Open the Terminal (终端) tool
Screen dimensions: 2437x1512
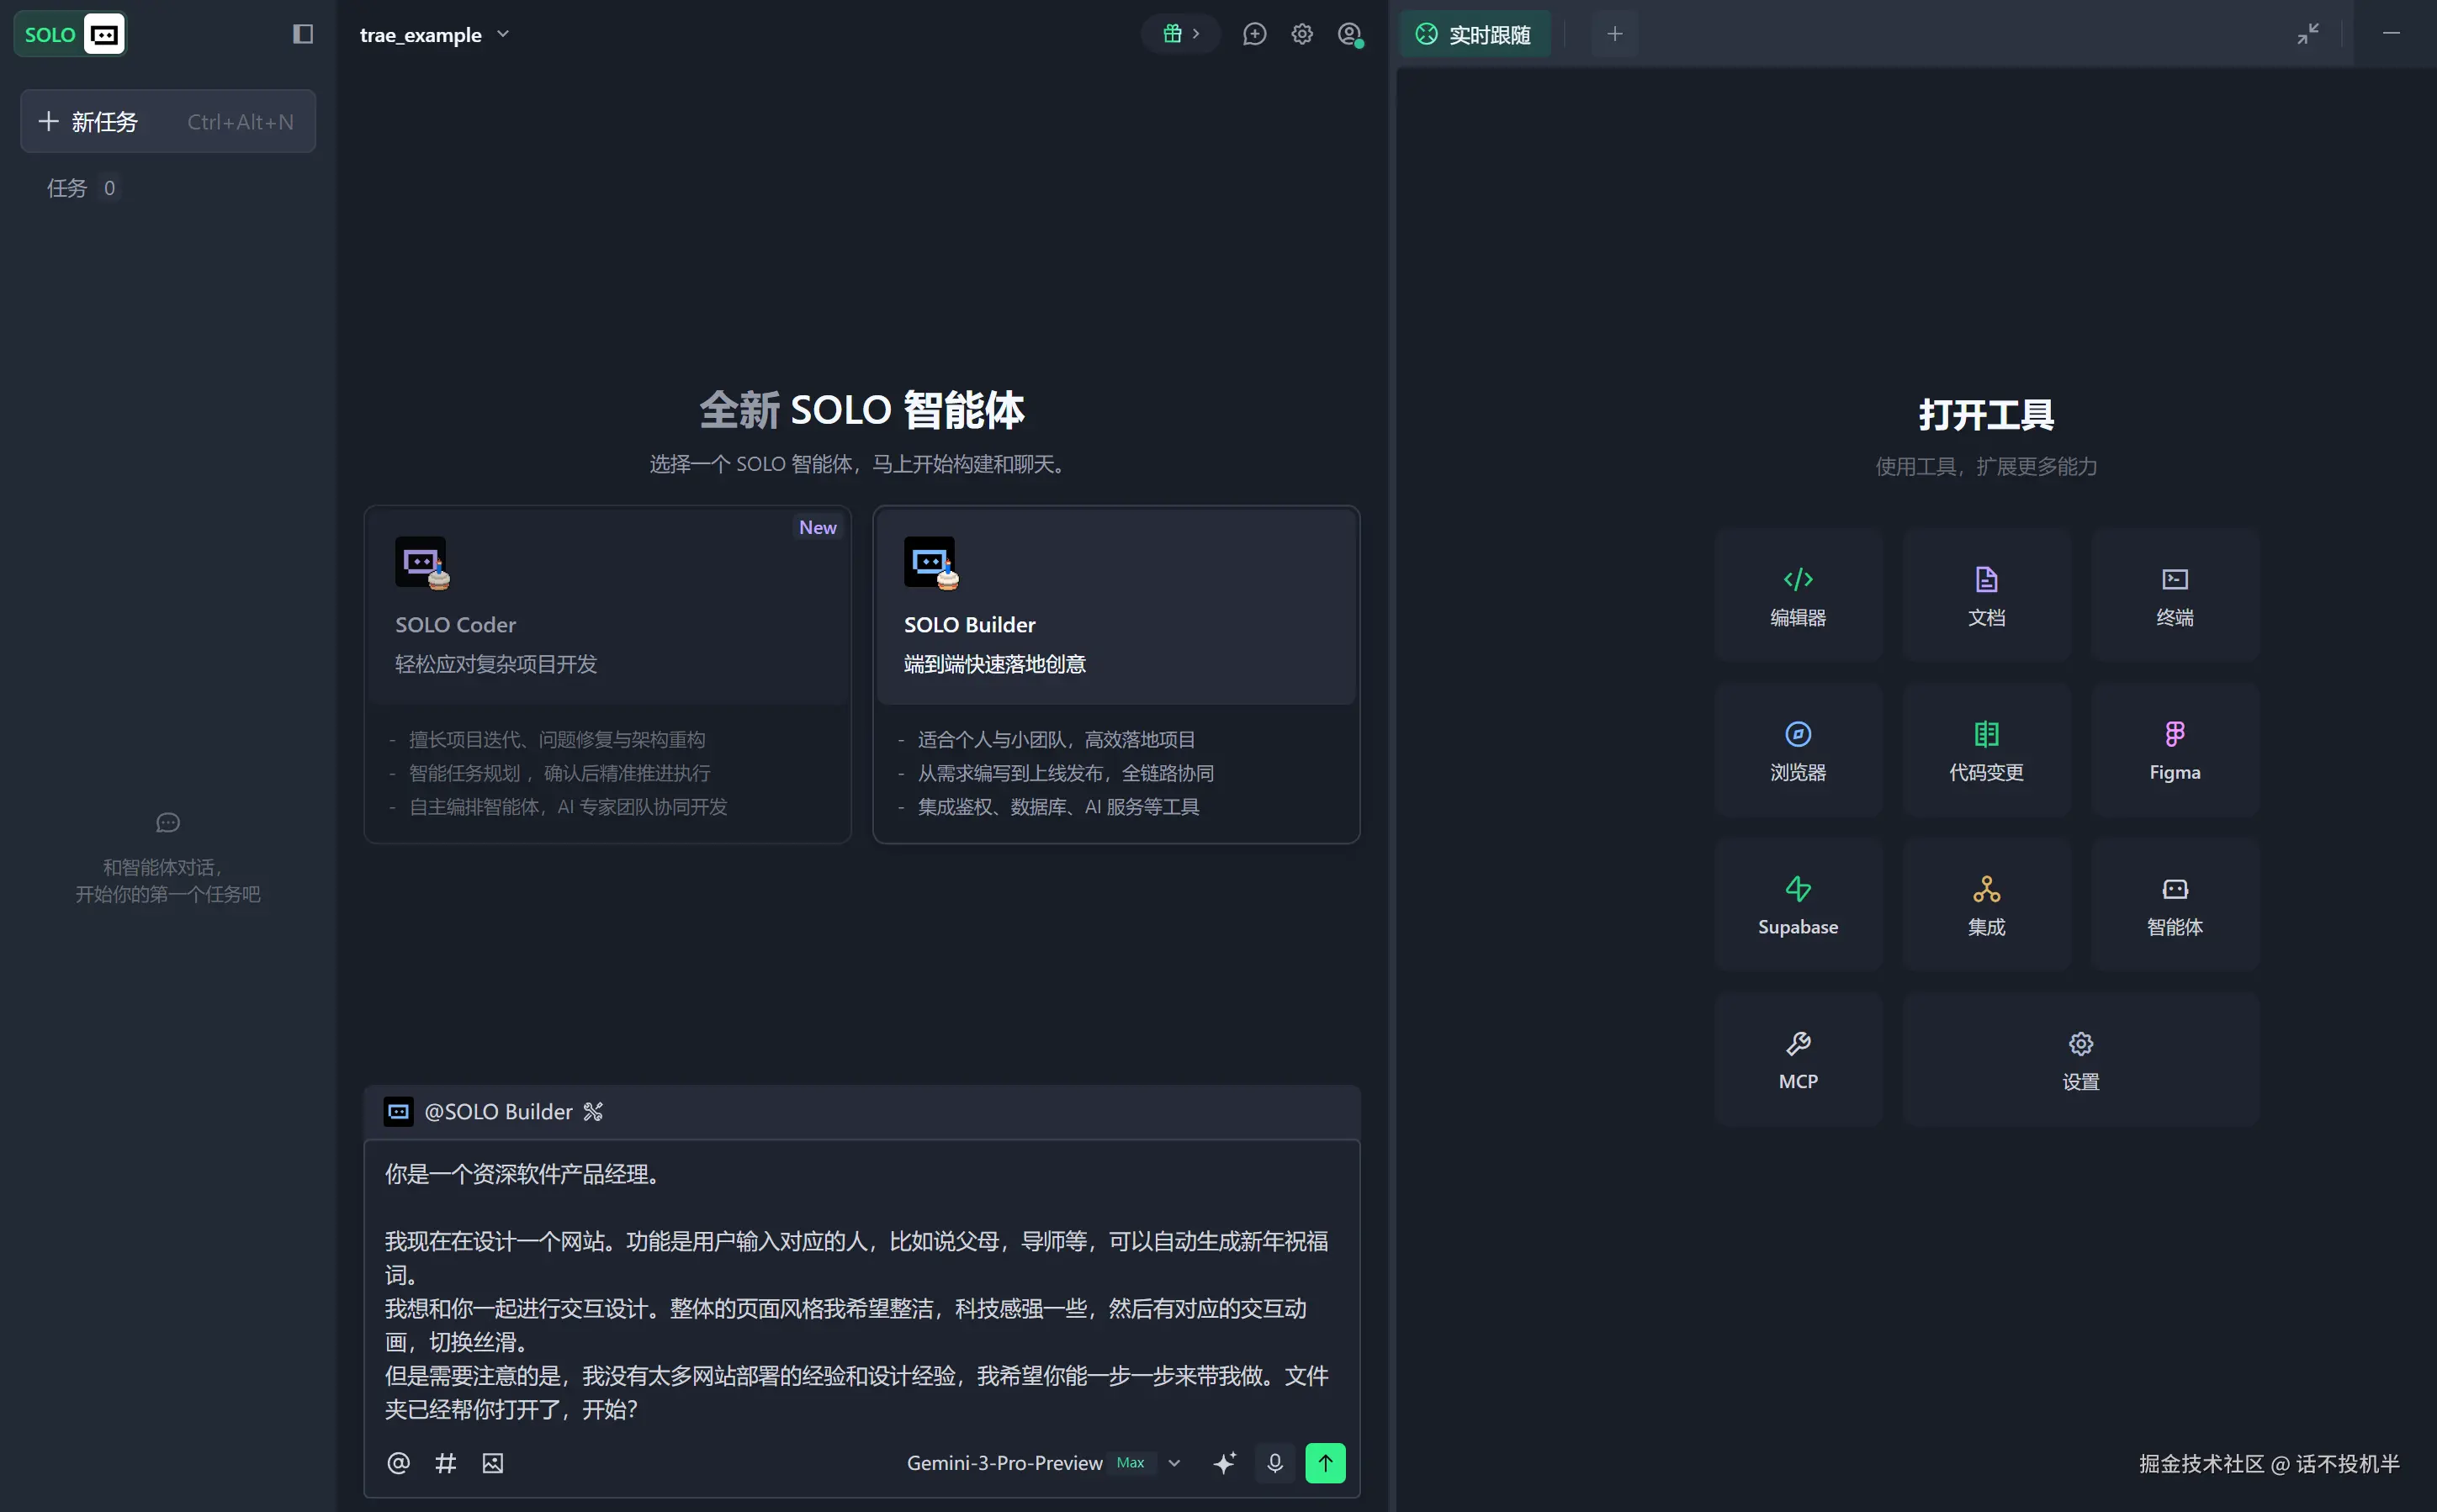point(2174,596)
